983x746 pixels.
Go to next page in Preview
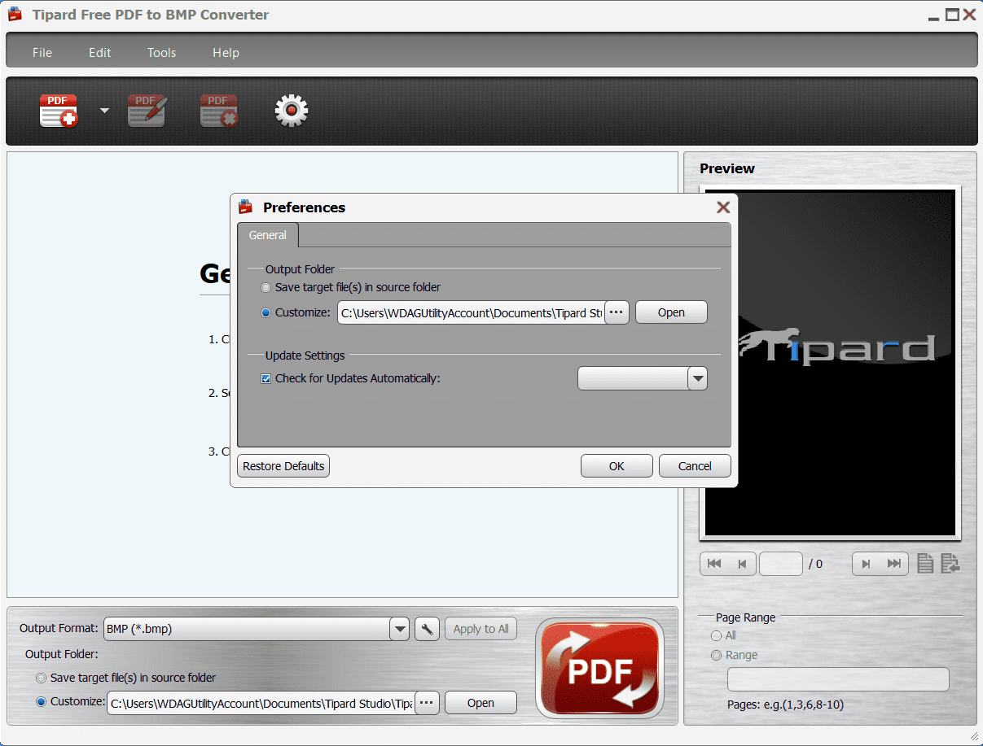(x=866, y=564)
